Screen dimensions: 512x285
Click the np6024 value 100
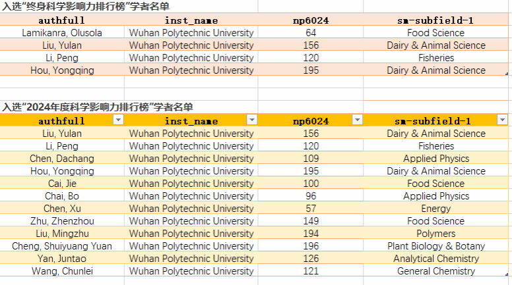click(311, 184)
